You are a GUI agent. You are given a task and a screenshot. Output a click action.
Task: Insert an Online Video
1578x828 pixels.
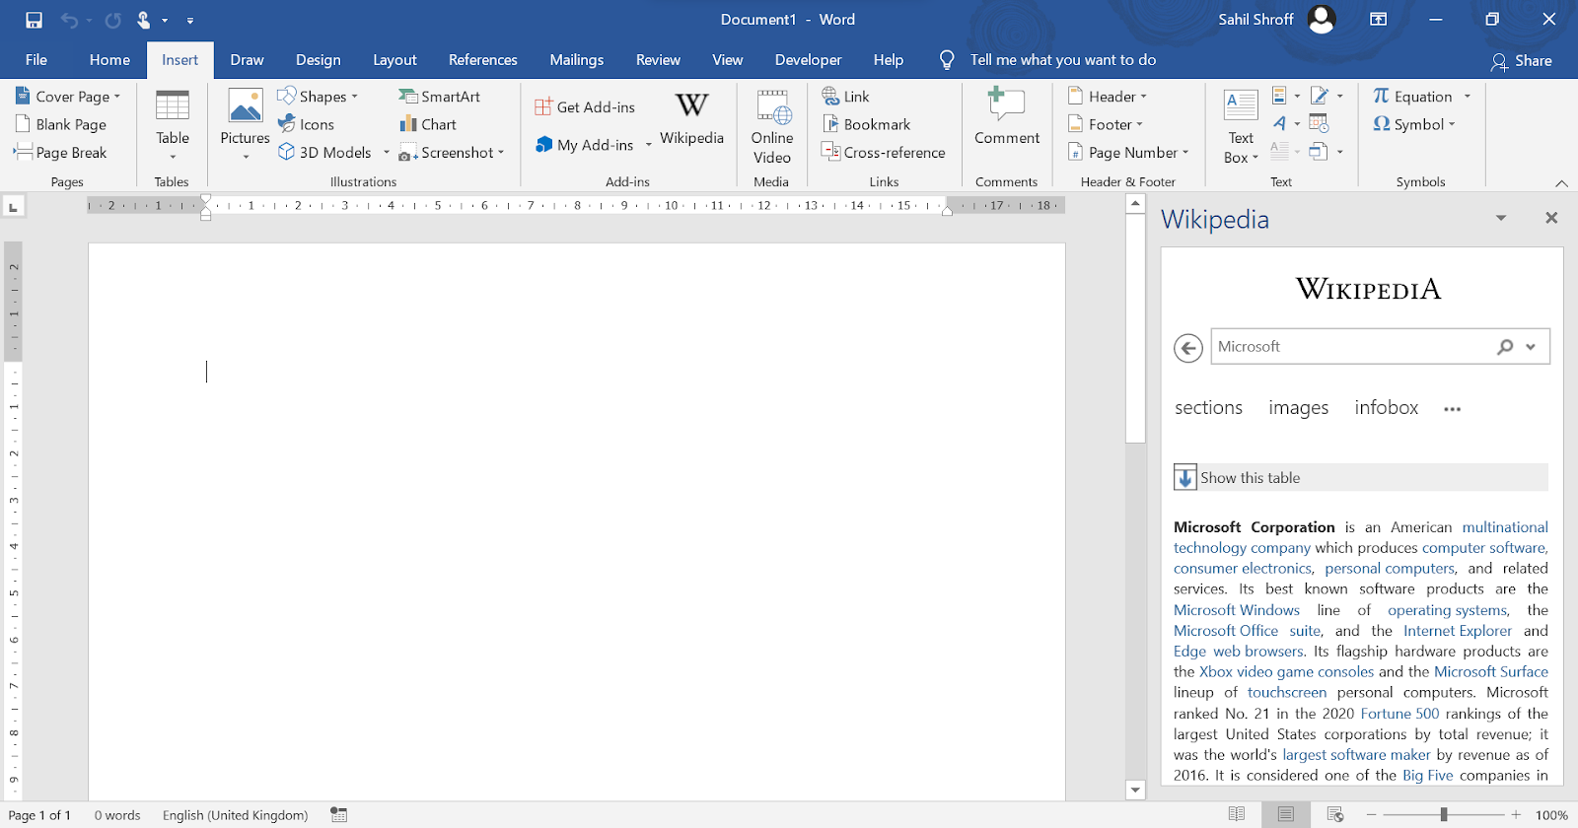[772, 126]
